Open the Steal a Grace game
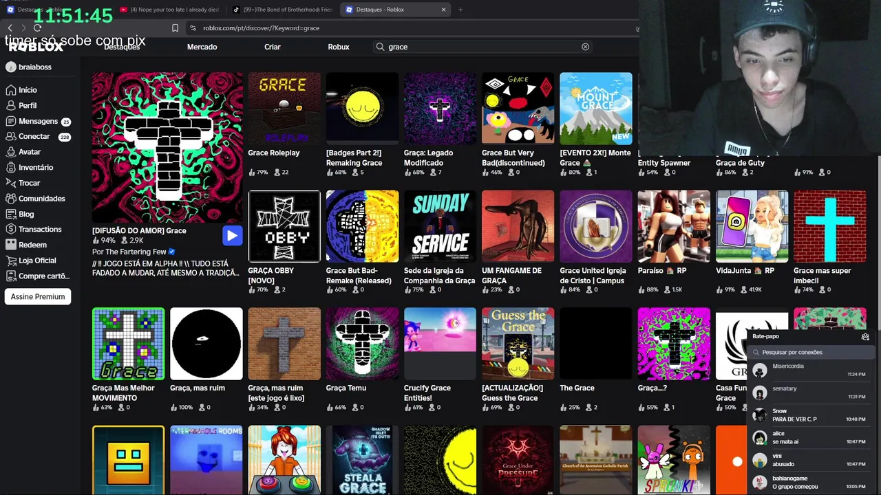Screen dimensions: 881x495 tap(362, 460)
